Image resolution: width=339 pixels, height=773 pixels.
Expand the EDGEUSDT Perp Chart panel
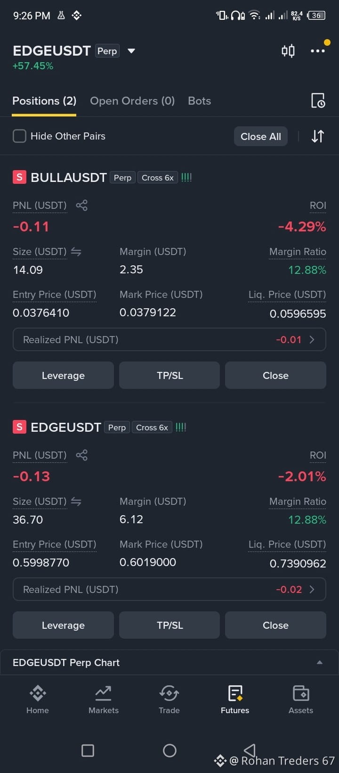pos(169,662)
